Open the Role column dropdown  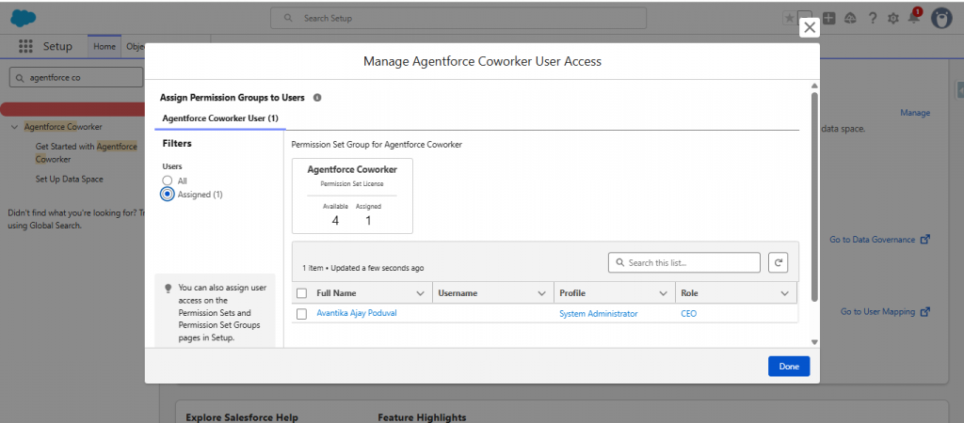click(x=784, y=293)
